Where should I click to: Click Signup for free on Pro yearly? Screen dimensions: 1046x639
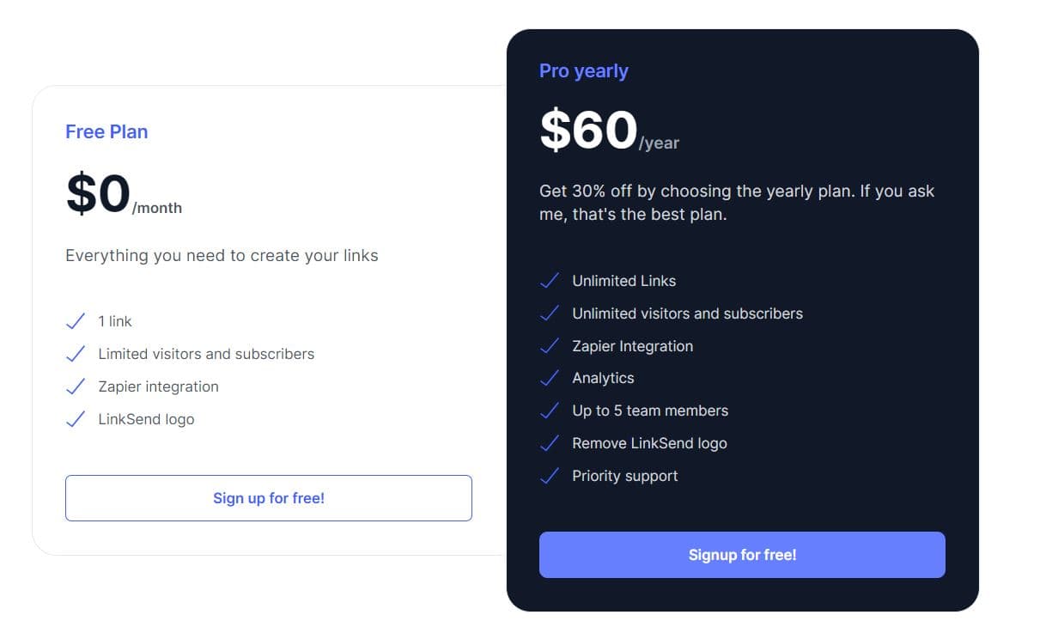tap(742, 555)
